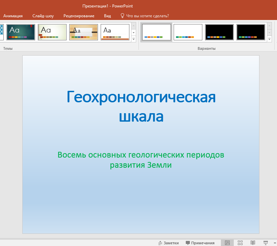Open the Вид ribbon tab
This screenshot has width=277, height=246.
(x=107, y=16)
